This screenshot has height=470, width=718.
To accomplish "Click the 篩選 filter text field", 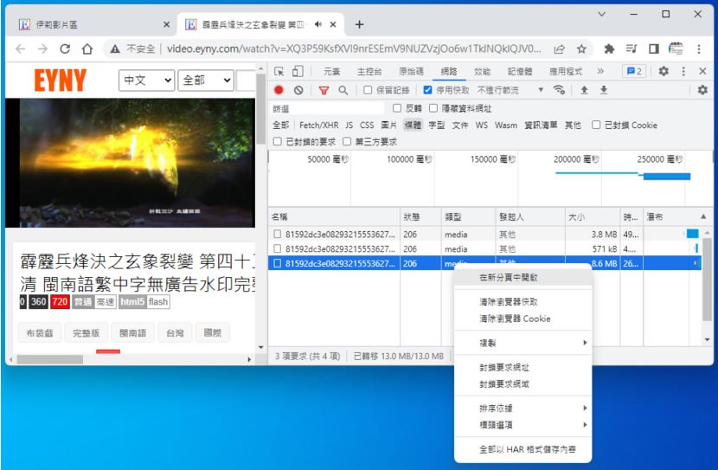I will [327, 109].
